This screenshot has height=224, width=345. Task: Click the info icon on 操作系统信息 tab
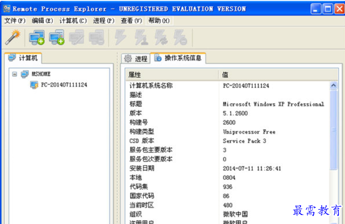158,58
